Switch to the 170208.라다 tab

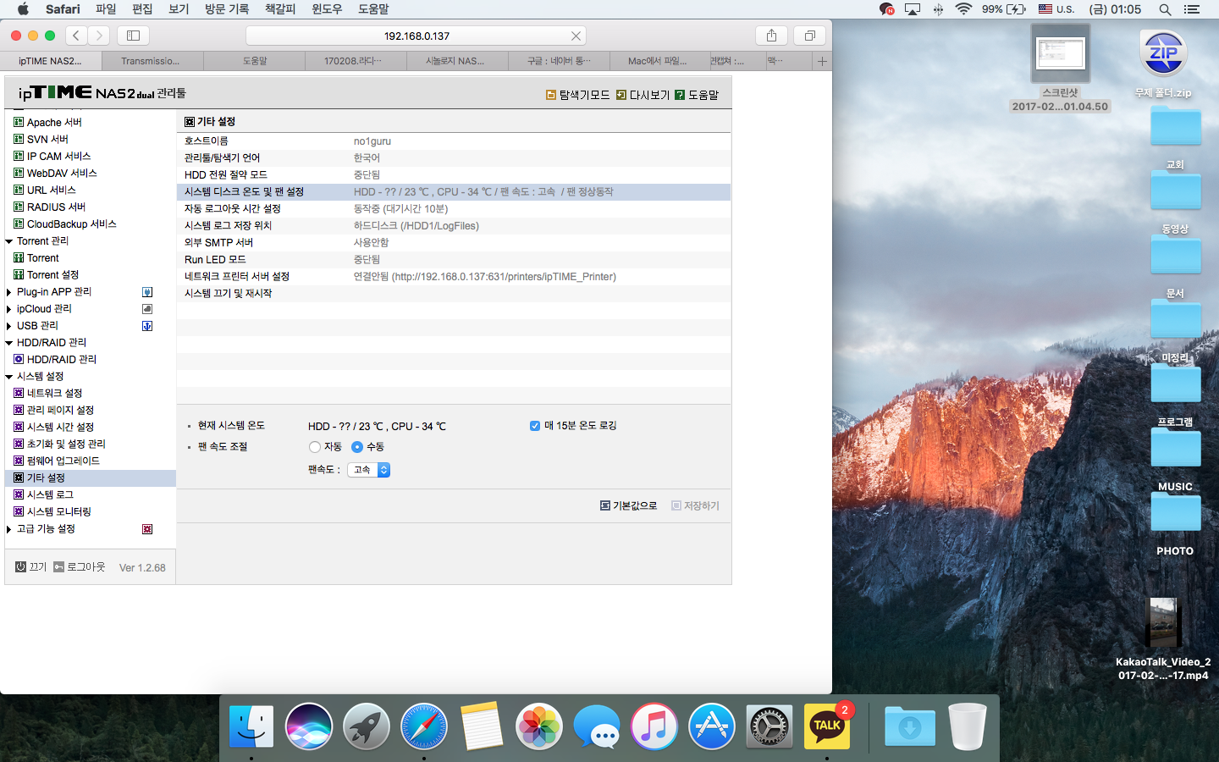coord(356,61)
